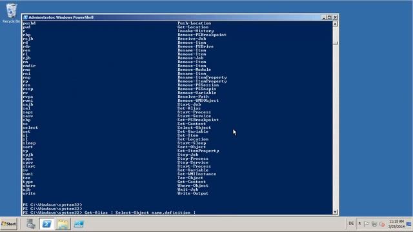The image size is (413, 232).
Task: Click the 'Remove-WMIObject' entry
Action: tap(198, 101)
